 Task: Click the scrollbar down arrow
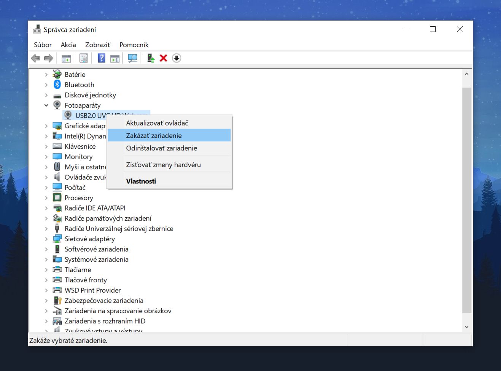click(467, 327)
